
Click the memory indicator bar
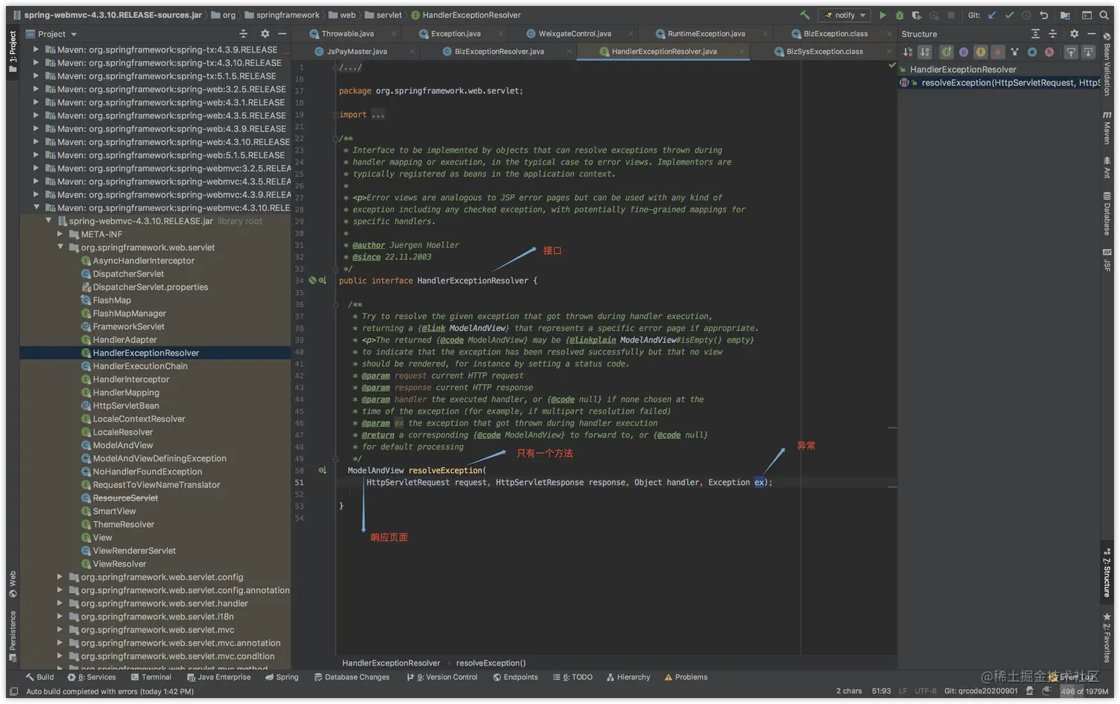click(x=1084, y=691)
